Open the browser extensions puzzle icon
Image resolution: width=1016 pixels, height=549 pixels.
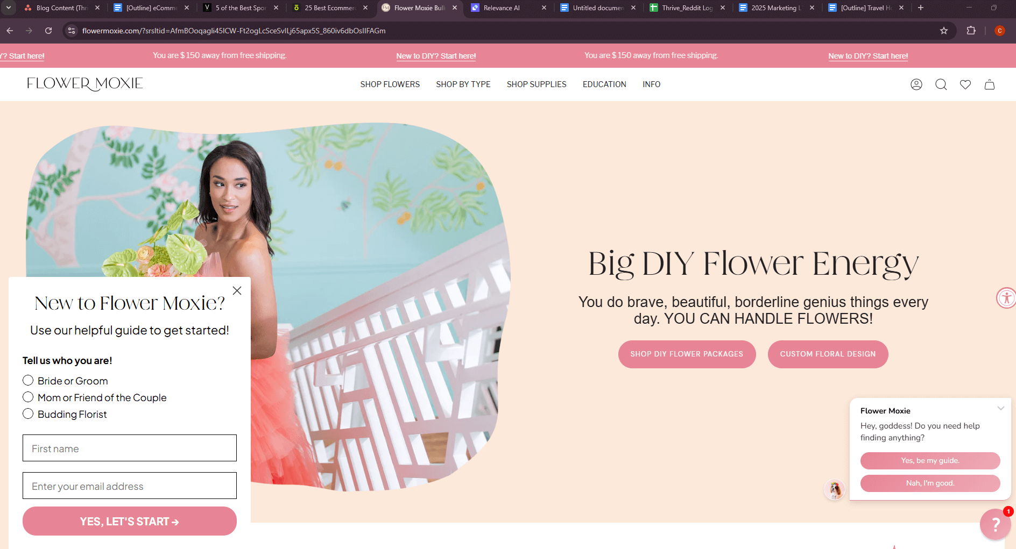pos(971,31)
